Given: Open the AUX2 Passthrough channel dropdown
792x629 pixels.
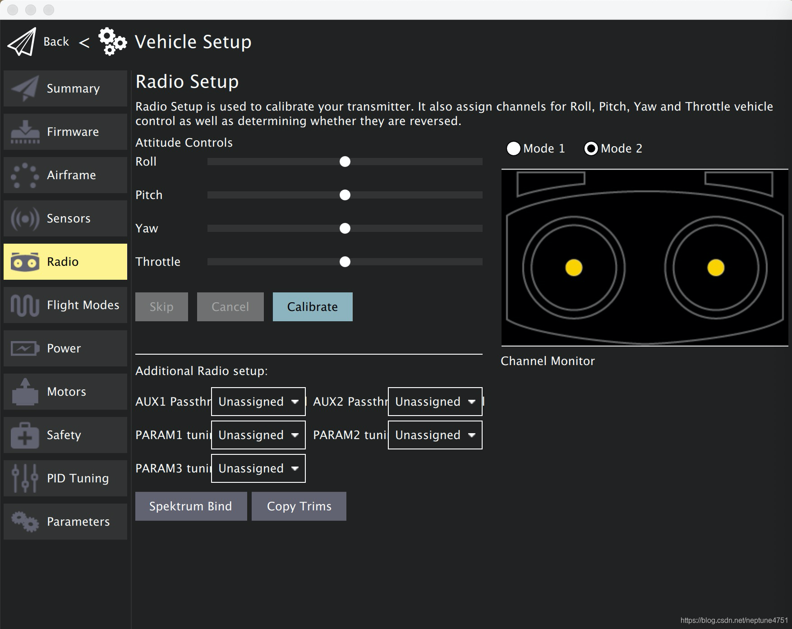Looking at the screenshot, I should click(435, 402).
